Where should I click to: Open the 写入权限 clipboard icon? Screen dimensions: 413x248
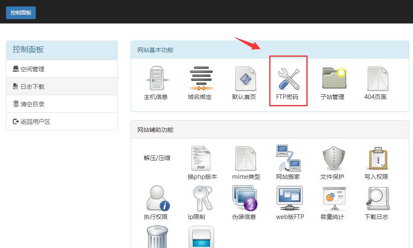(378, 158)
